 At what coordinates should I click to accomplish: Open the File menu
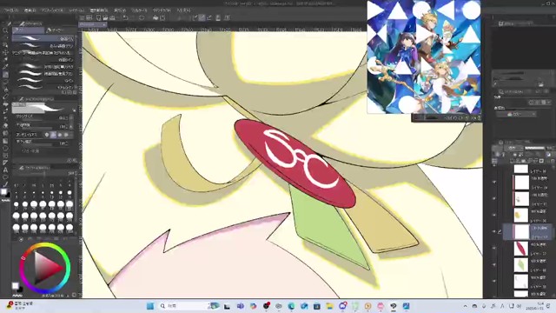[11, 10]
